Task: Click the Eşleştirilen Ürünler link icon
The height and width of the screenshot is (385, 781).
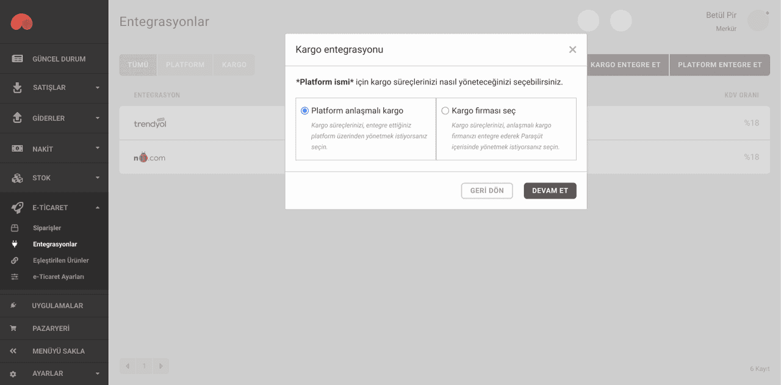Action: [x=15, y=260]
